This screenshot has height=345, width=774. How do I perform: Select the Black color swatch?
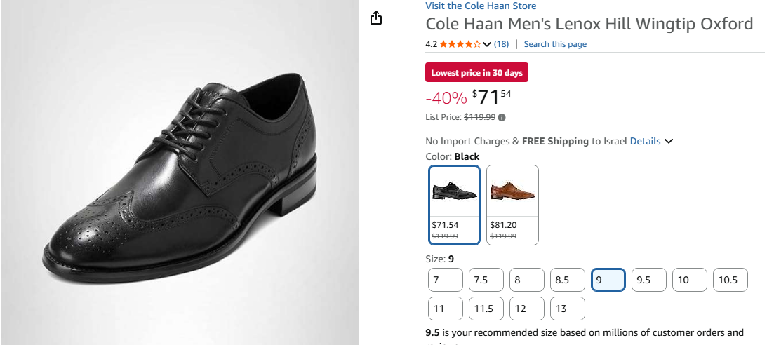click(454, 205)
